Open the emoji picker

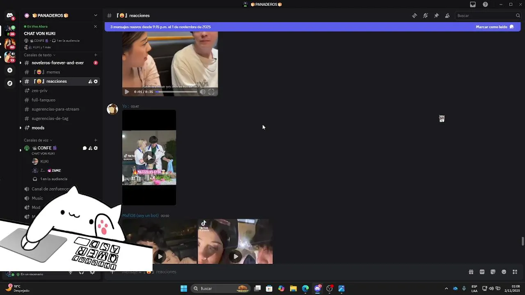click(x=504, y=272)
